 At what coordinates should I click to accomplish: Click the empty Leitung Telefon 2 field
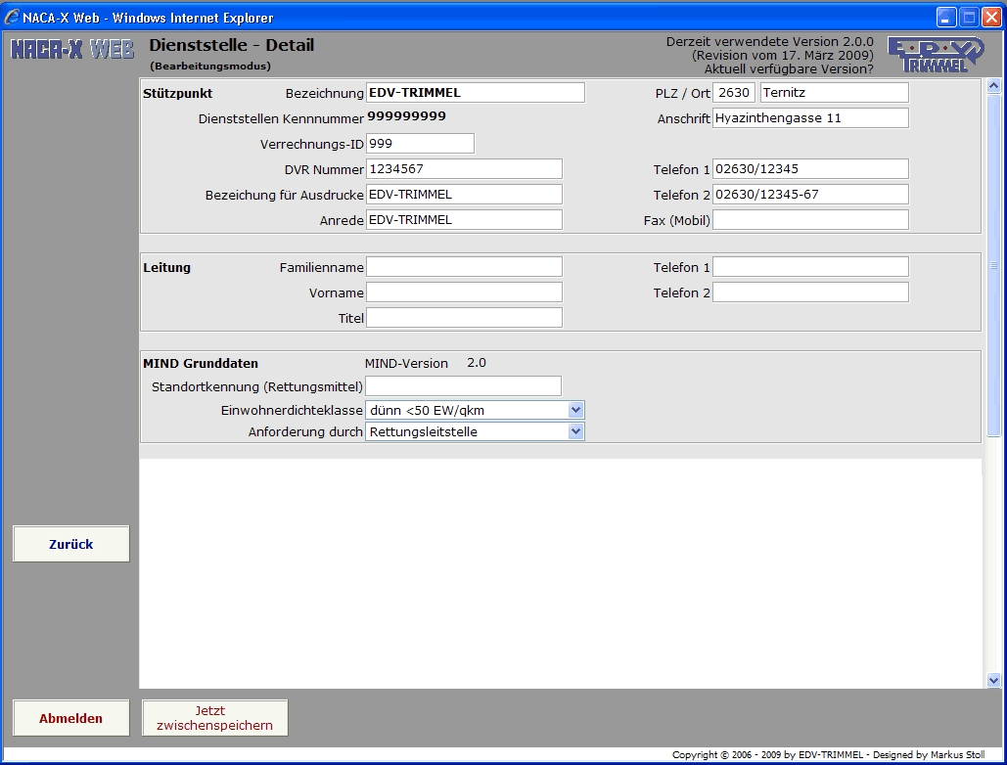[810, 292]
